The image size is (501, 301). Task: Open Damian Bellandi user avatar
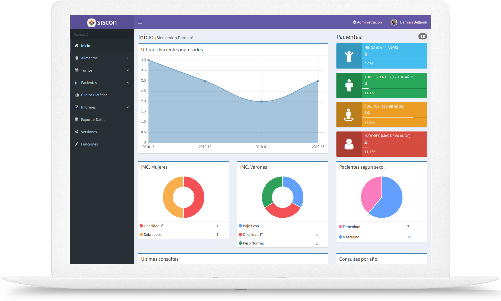394,22
